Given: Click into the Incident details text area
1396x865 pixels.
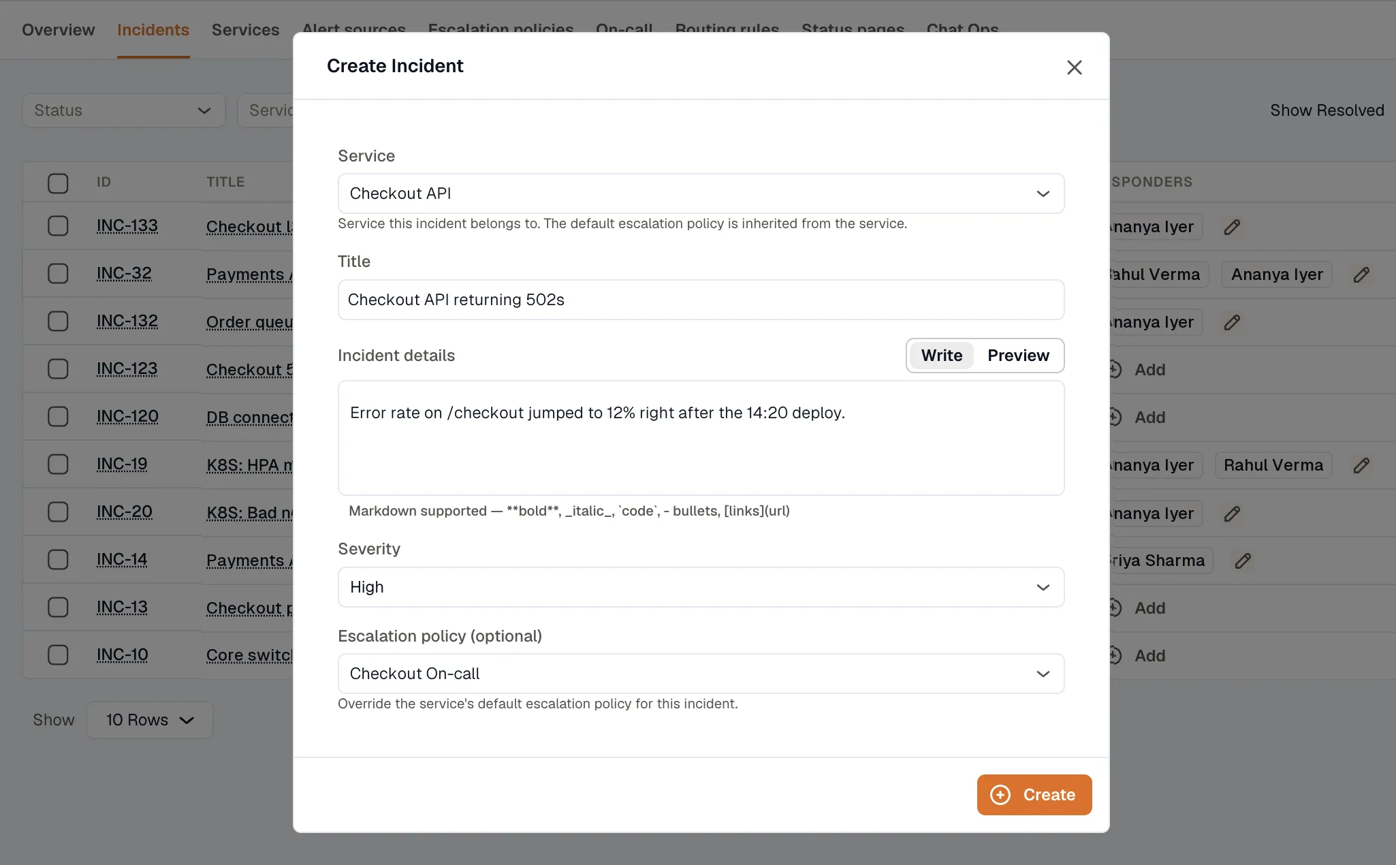Looking at the screenshot, I should [x=701, y=438].
